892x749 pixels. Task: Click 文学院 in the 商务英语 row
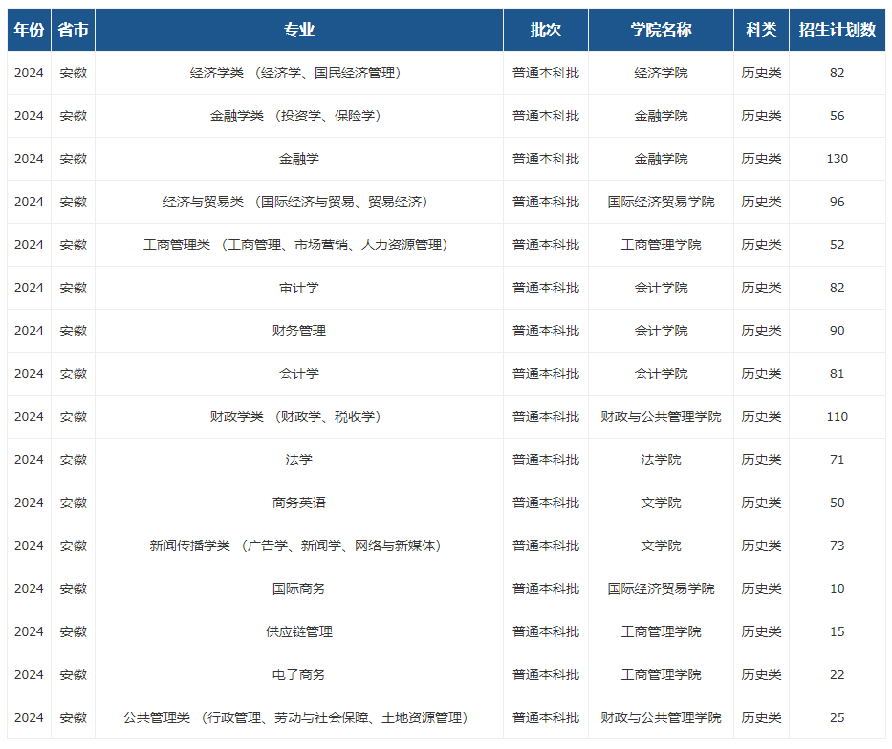[x=661, y=503]
